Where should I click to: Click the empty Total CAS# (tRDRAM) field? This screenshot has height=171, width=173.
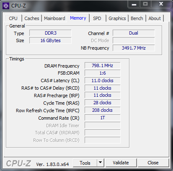click(102, 133)
